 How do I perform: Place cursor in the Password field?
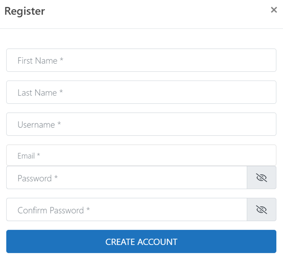point(127,178)
